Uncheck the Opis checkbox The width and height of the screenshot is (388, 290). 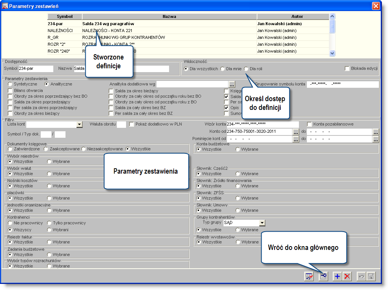(226, 108)
